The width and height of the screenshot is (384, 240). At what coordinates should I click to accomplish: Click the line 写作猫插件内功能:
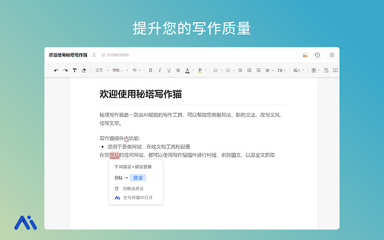(x=120, y=139)
